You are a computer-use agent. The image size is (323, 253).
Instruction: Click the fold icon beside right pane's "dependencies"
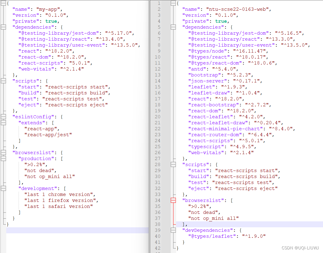click(x=173, y=27)
